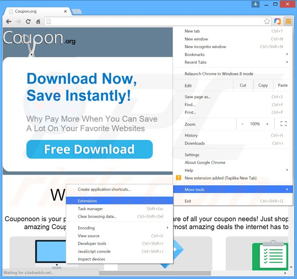Click New extension added (Taplika New Tab)
This screenshot has width=297, height=279.
(x=233, y=178)
